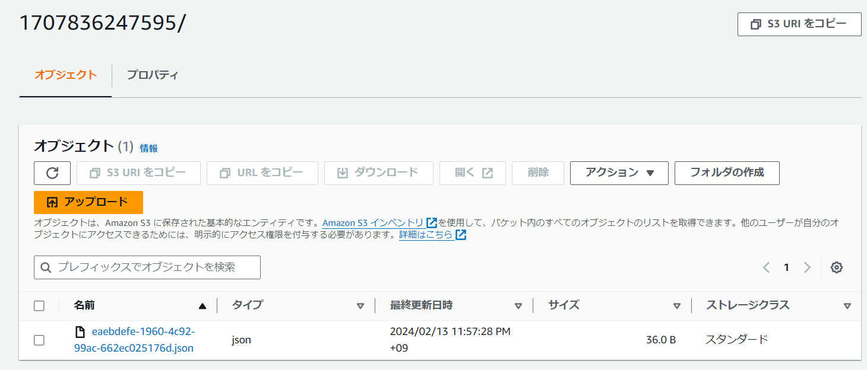This screenshot has width=867, height=370.
Task: Click the refresh objects icon button
Action: point(52,173)
